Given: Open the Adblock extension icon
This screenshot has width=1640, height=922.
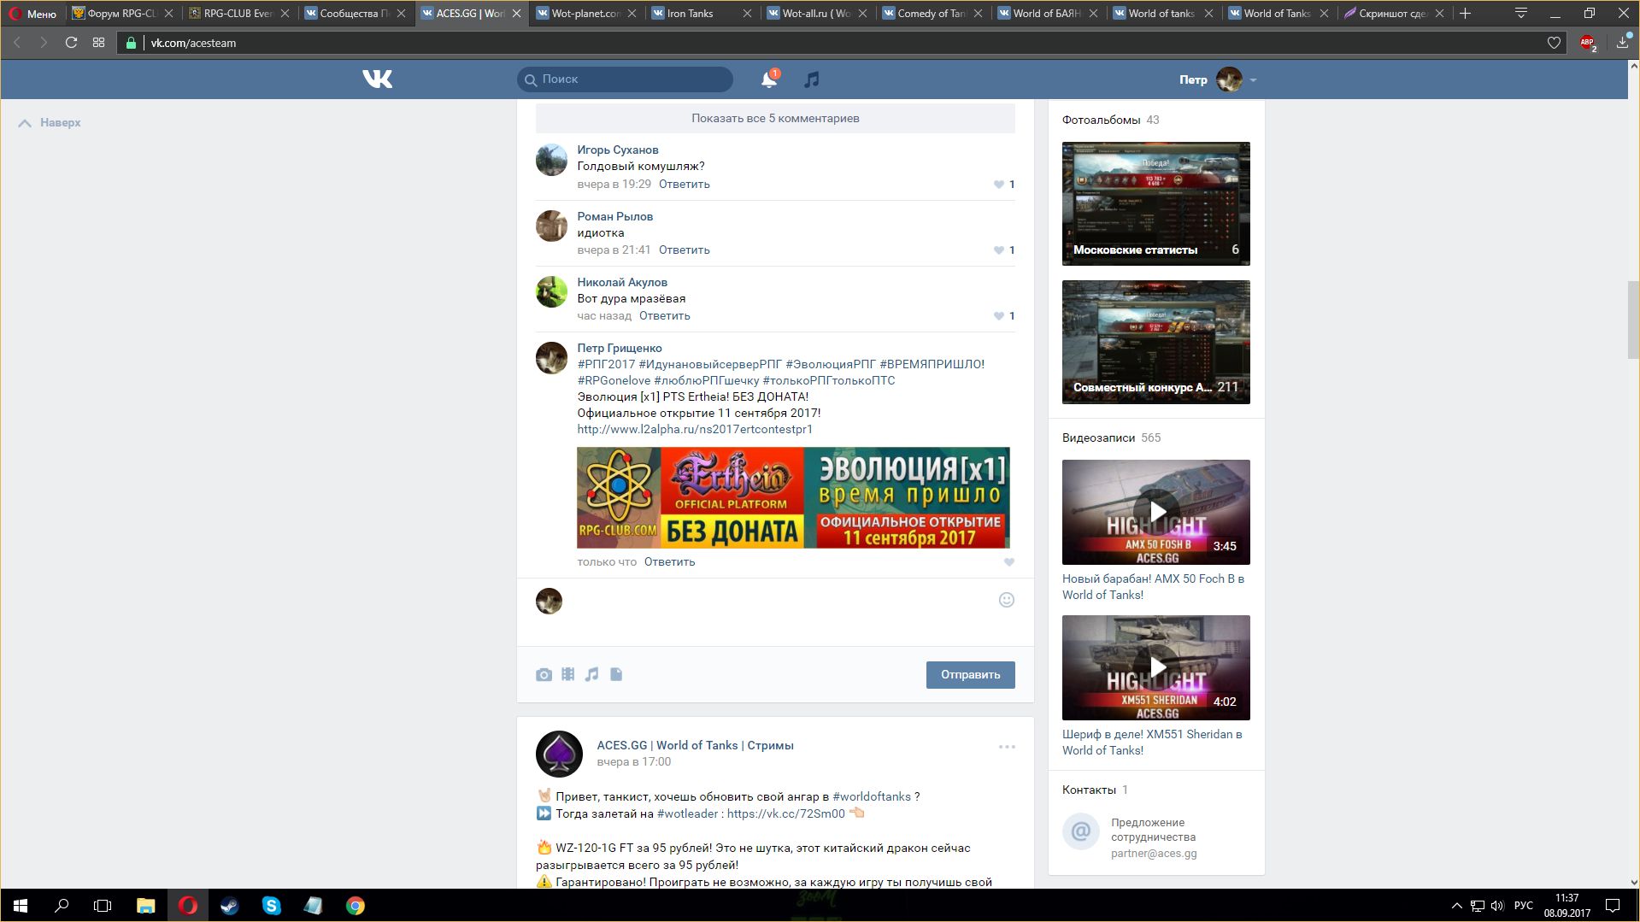Looking at the screenshot, I should pos(1588,43).
